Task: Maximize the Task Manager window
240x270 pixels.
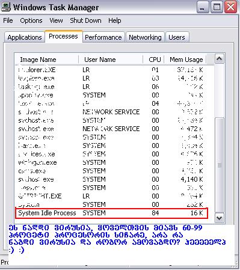Action: (217, 7)
